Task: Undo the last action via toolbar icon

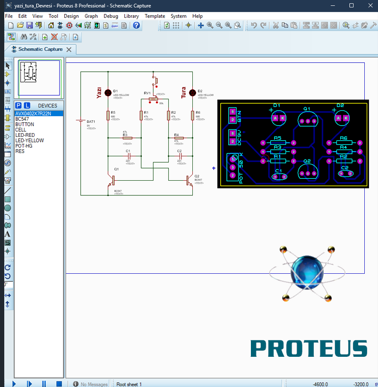Action: [254, 25]
